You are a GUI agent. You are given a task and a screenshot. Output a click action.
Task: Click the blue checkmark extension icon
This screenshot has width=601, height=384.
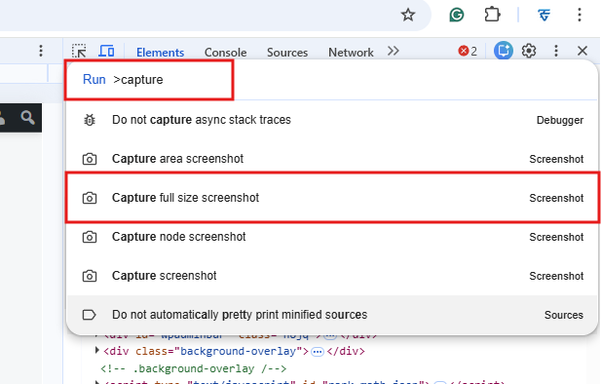click(544, 15)
